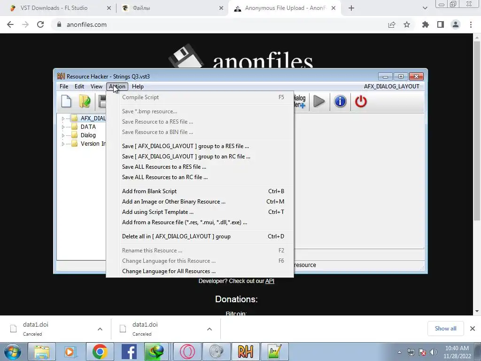The width and height of the screenshot is (481, 361).
Task: Open options for first data1.doi download
Action: click(100, 329)
